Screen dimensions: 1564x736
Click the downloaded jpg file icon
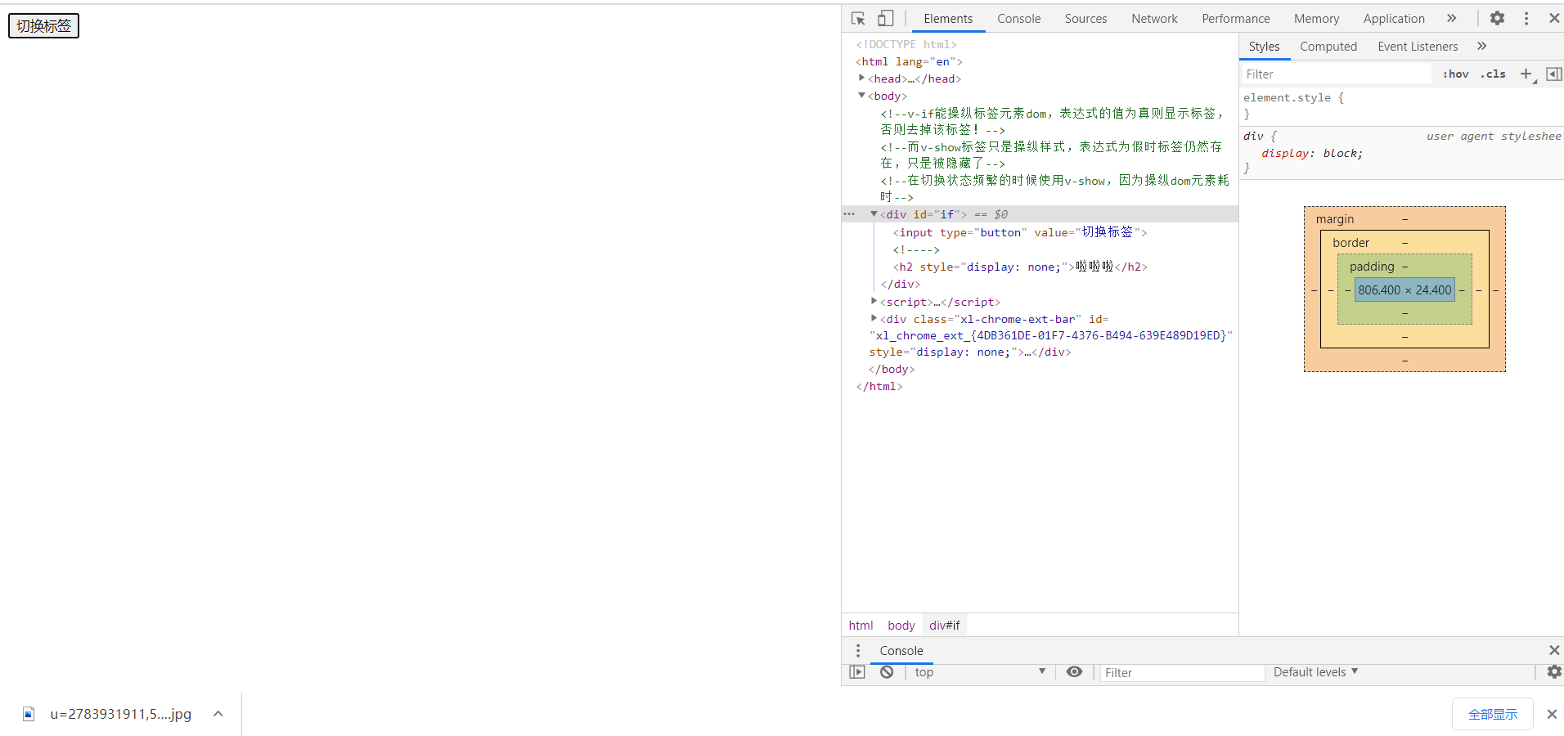click(29, 714)
